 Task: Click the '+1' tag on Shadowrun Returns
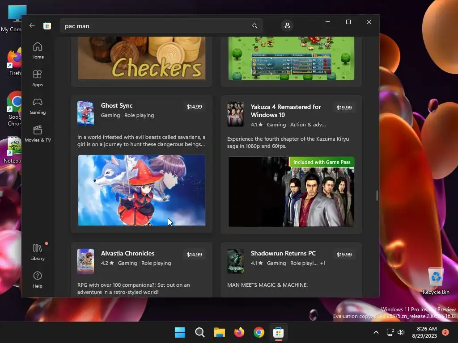(x=323, y=263)
